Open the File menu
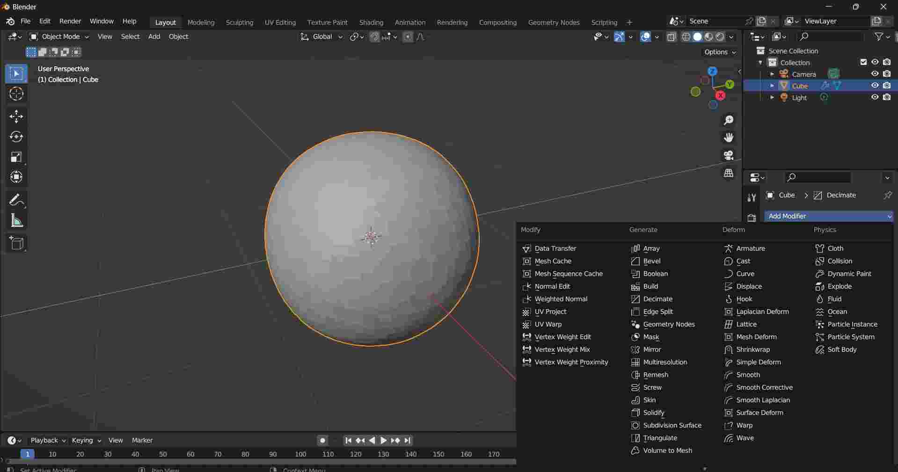898x472 pixels. click(26, 22)
